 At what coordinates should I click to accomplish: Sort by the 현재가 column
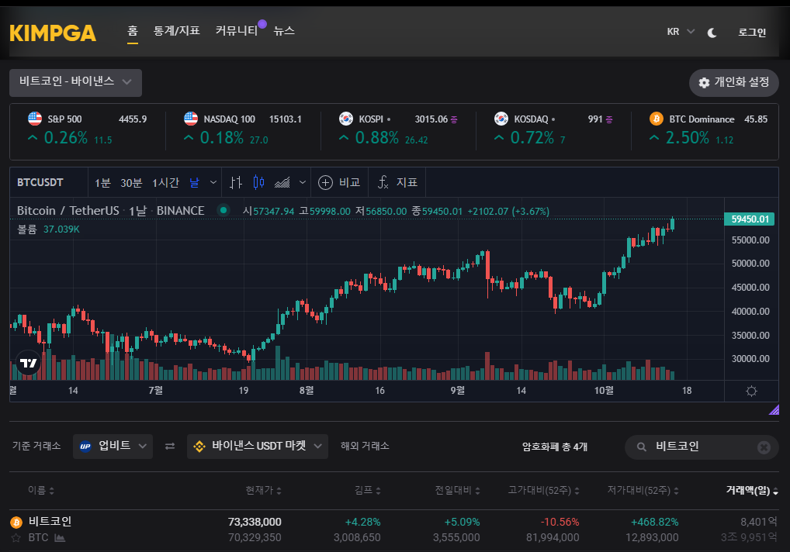(x=264, y=490)
